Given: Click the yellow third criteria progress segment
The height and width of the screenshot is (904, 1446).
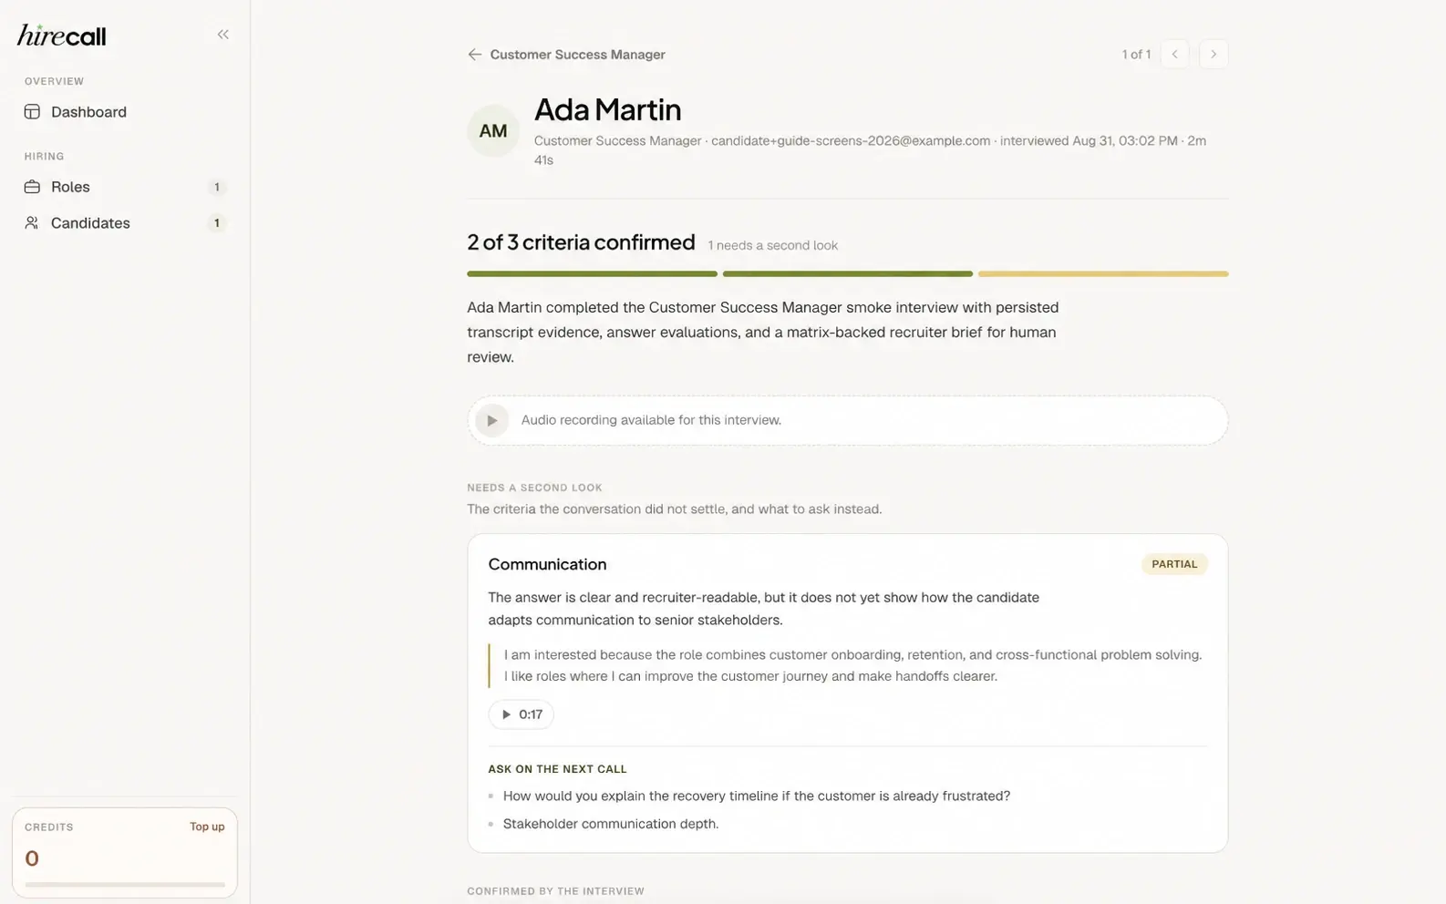Looking at the screenshot, I should click(1103, 273).
